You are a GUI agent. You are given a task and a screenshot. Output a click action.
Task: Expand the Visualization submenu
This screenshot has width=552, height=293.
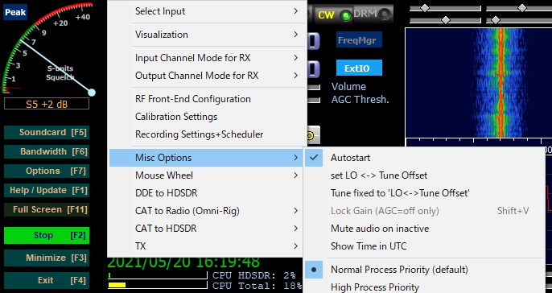point(206,35)
